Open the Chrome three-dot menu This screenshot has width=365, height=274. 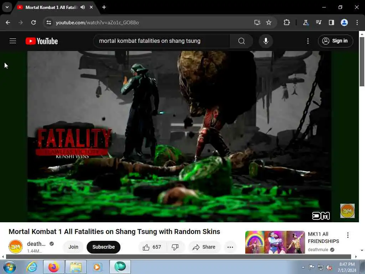(x=357, y=22)
